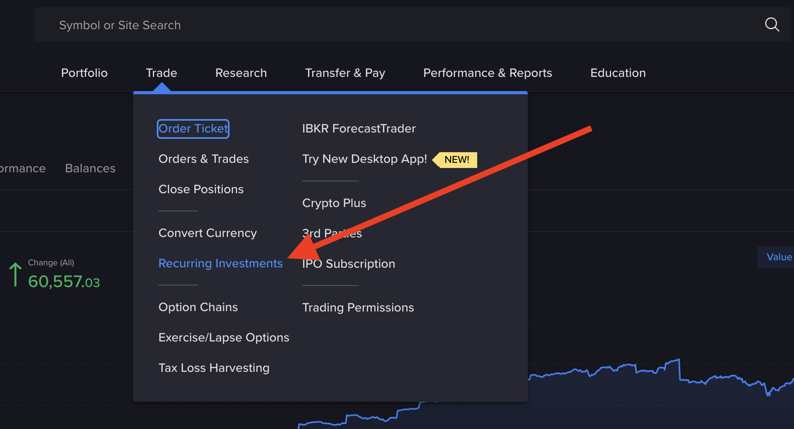Open the Research menu
The image size is (794, 429).
pyautogui.click(x=241, y=73)
